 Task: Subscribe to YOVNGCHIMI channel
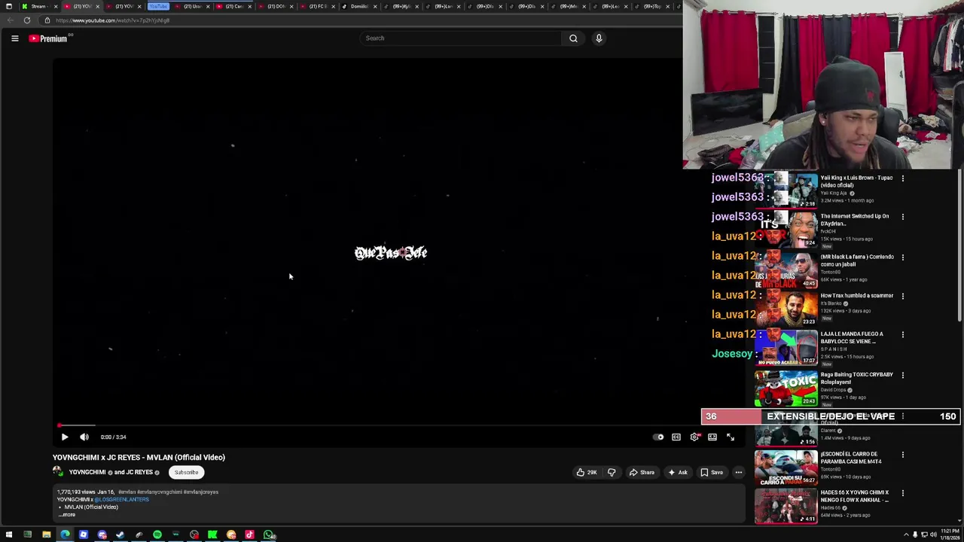[x=186, y=473]
